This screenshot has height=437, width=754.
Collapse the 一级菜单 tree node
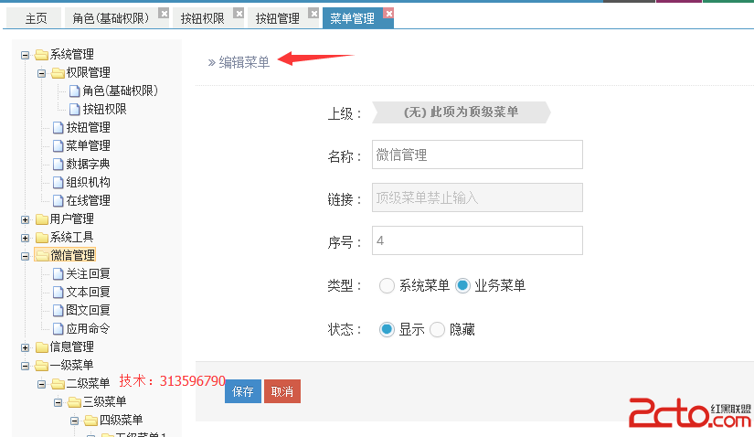coord(25,367)
